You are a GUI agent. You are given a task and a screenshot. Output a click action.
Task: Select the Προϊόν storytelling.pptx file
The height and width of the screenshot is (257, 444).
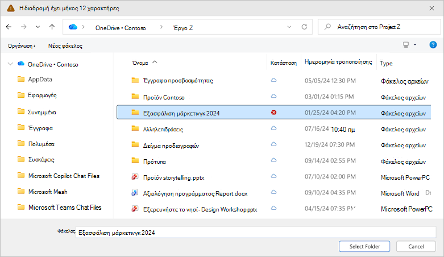[x=173, y=178]
